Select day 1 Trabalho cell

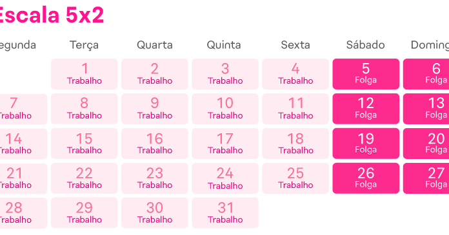84,74
